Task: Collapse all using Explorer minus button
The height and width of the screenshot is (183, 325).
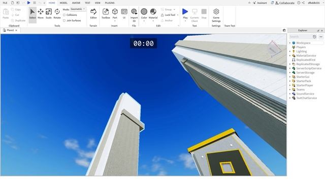Action: 321,37
